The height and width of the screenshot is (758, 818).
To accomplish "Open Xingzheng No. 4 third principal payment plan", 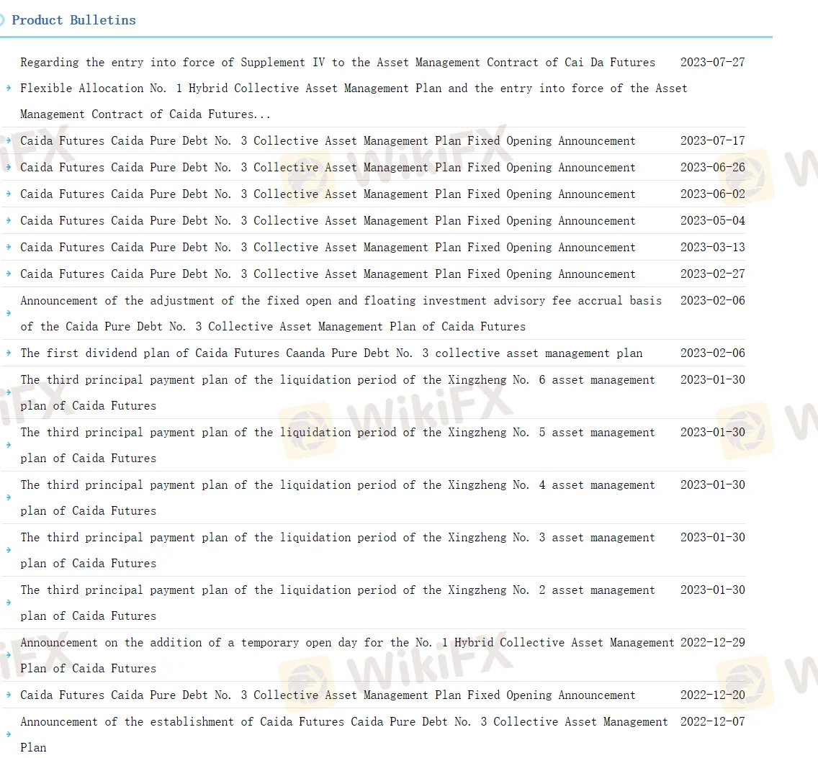I will tap(338, 497).
